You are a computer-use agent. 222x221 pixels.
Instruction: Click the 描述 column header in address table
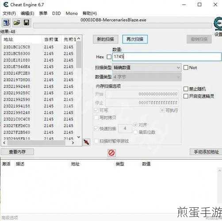[x=20, y=164]
